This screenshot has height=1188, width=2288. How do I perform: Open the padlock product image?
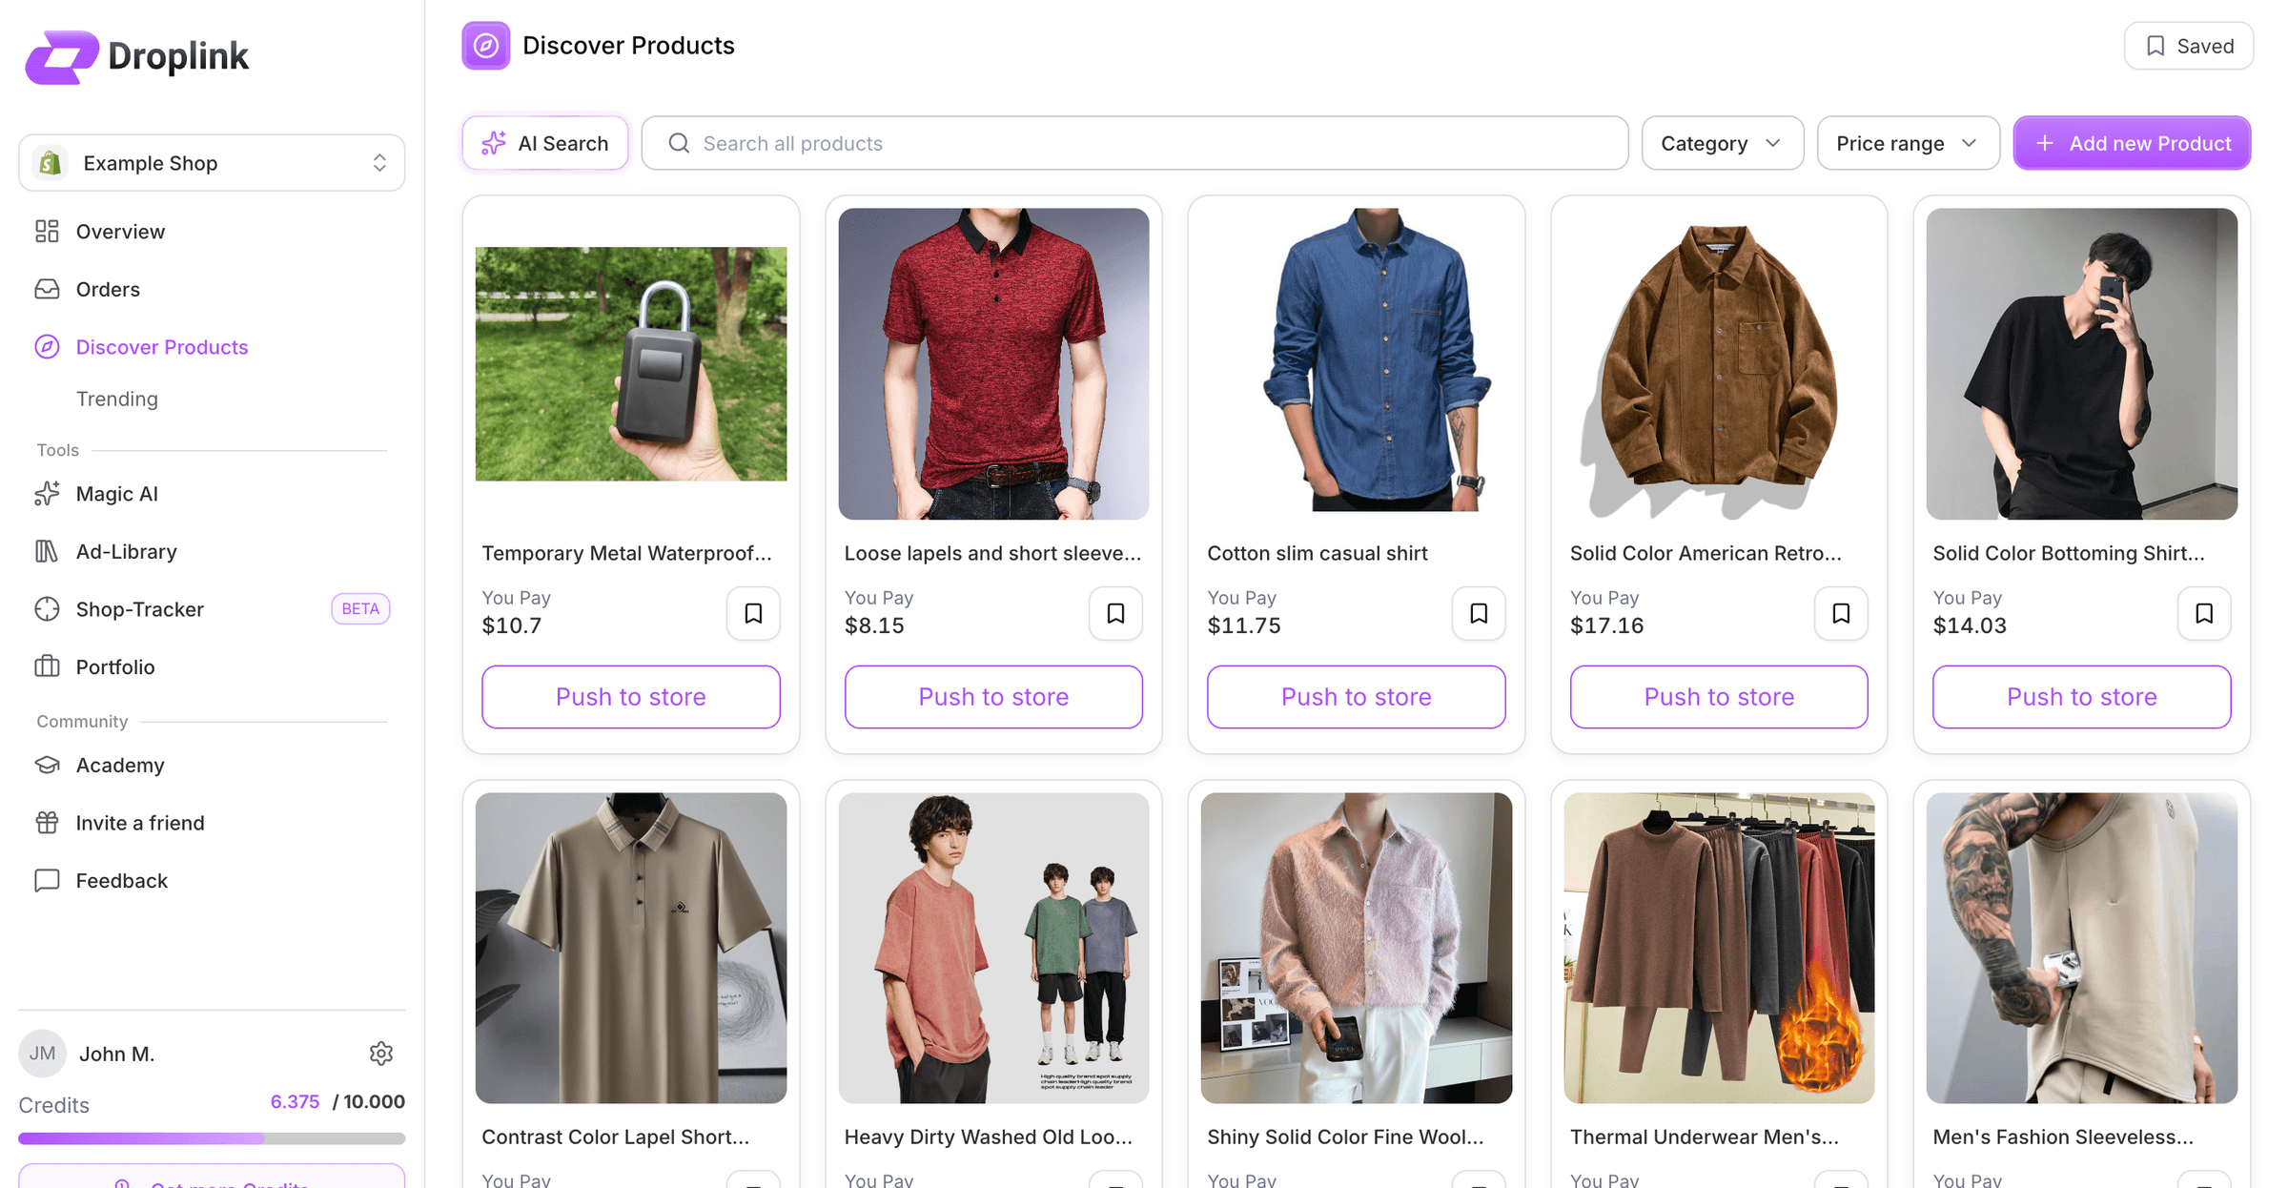click(x=631, y=364)
